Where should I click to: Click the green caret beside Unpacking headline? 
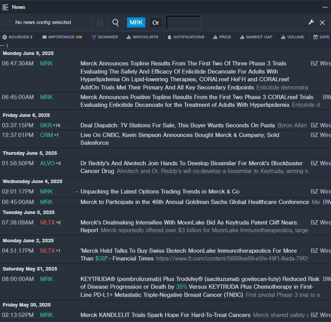point(77,192)
